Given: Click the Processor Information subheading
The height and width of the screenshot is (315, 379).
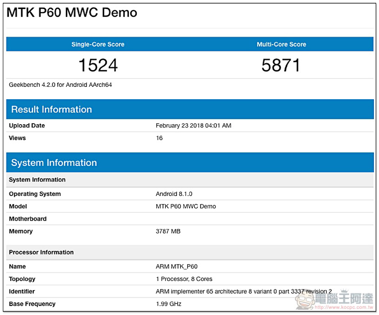Looking at the screenshot, I should (x=41, y=252).
